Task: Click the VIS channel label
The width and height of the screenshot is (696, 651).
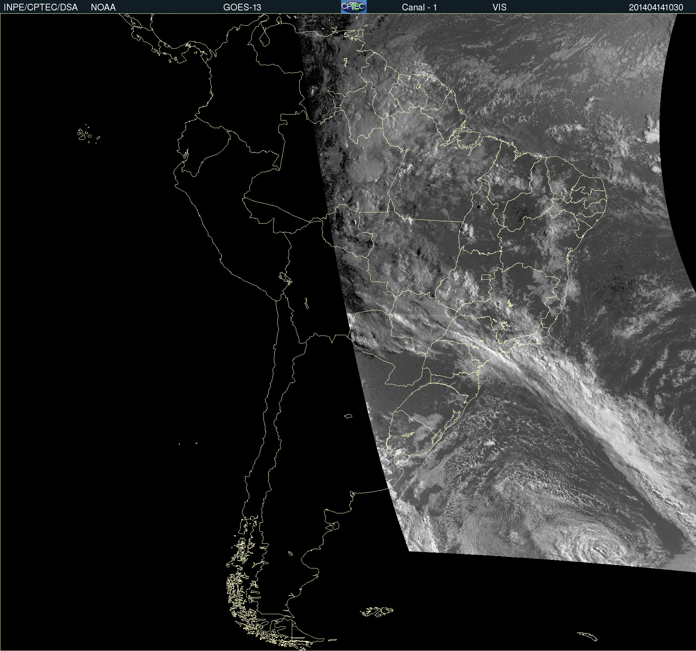Action: [x=499, y=7]
